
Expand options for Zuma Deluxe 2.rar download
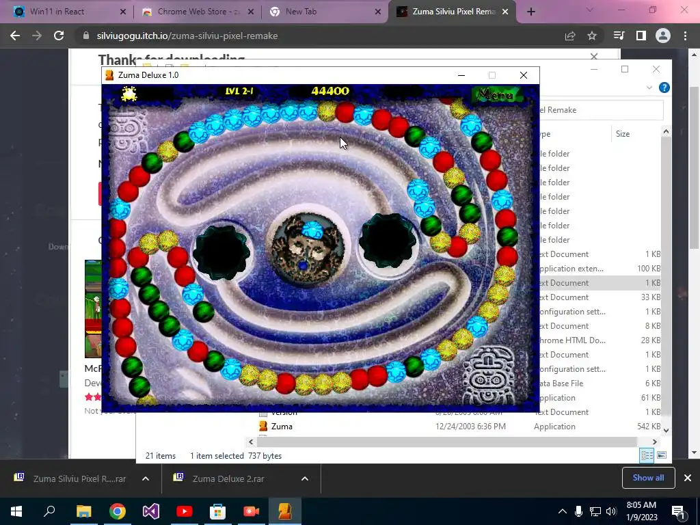coord(305,479)
